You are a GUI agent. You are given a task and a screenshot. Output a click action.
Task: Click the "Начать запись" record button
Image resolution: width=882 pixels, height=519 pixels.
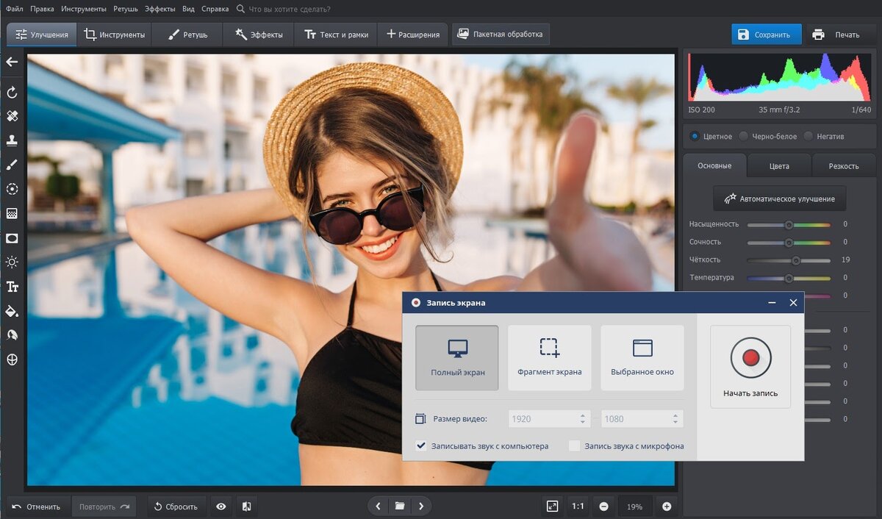tap(750, 358)
